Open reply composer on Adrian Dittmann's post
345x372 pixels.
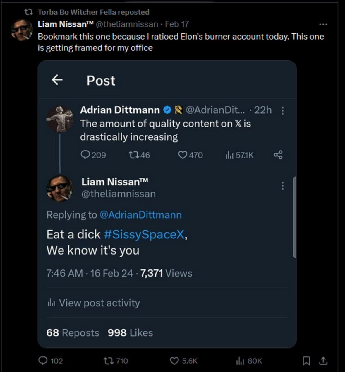click(86, 155)
